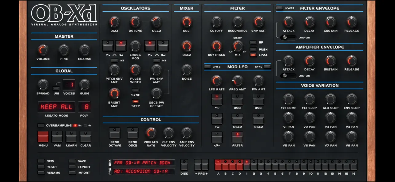Click the COARSE tuning knob
This screenshot has height=182, width=395.
click(x=84, y=50)
